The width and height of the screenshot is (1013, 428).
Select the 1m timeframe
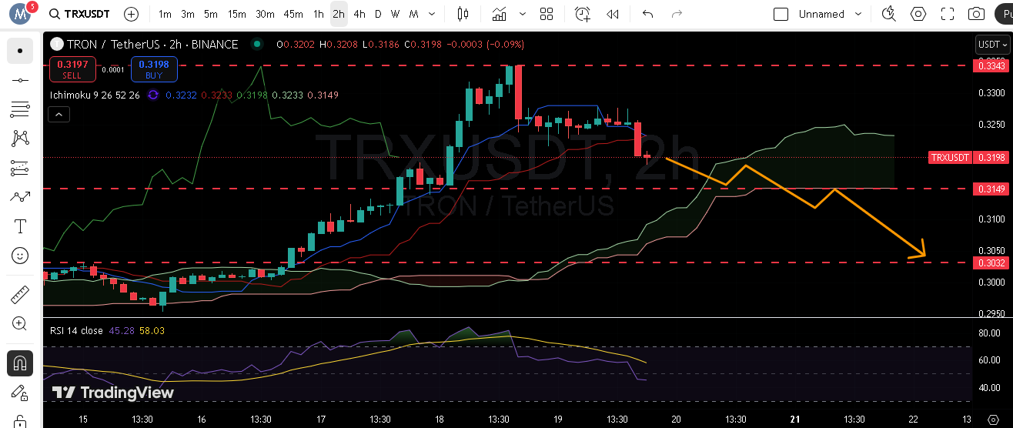(165, 14)
